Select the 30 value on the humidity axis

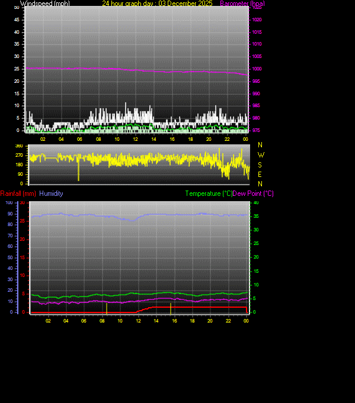10,279
